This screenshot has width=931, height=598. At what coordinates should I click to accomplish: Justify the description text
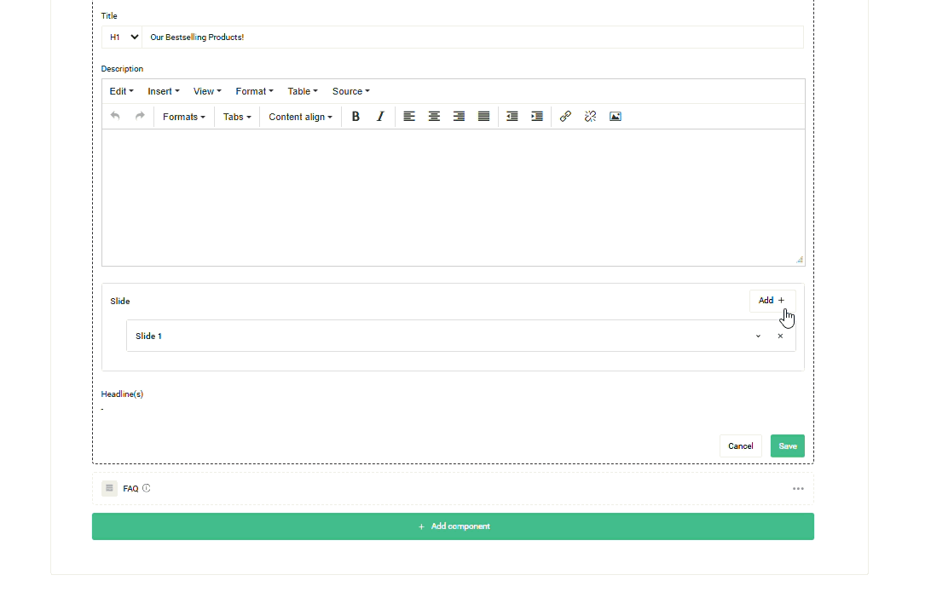(483, 117)
